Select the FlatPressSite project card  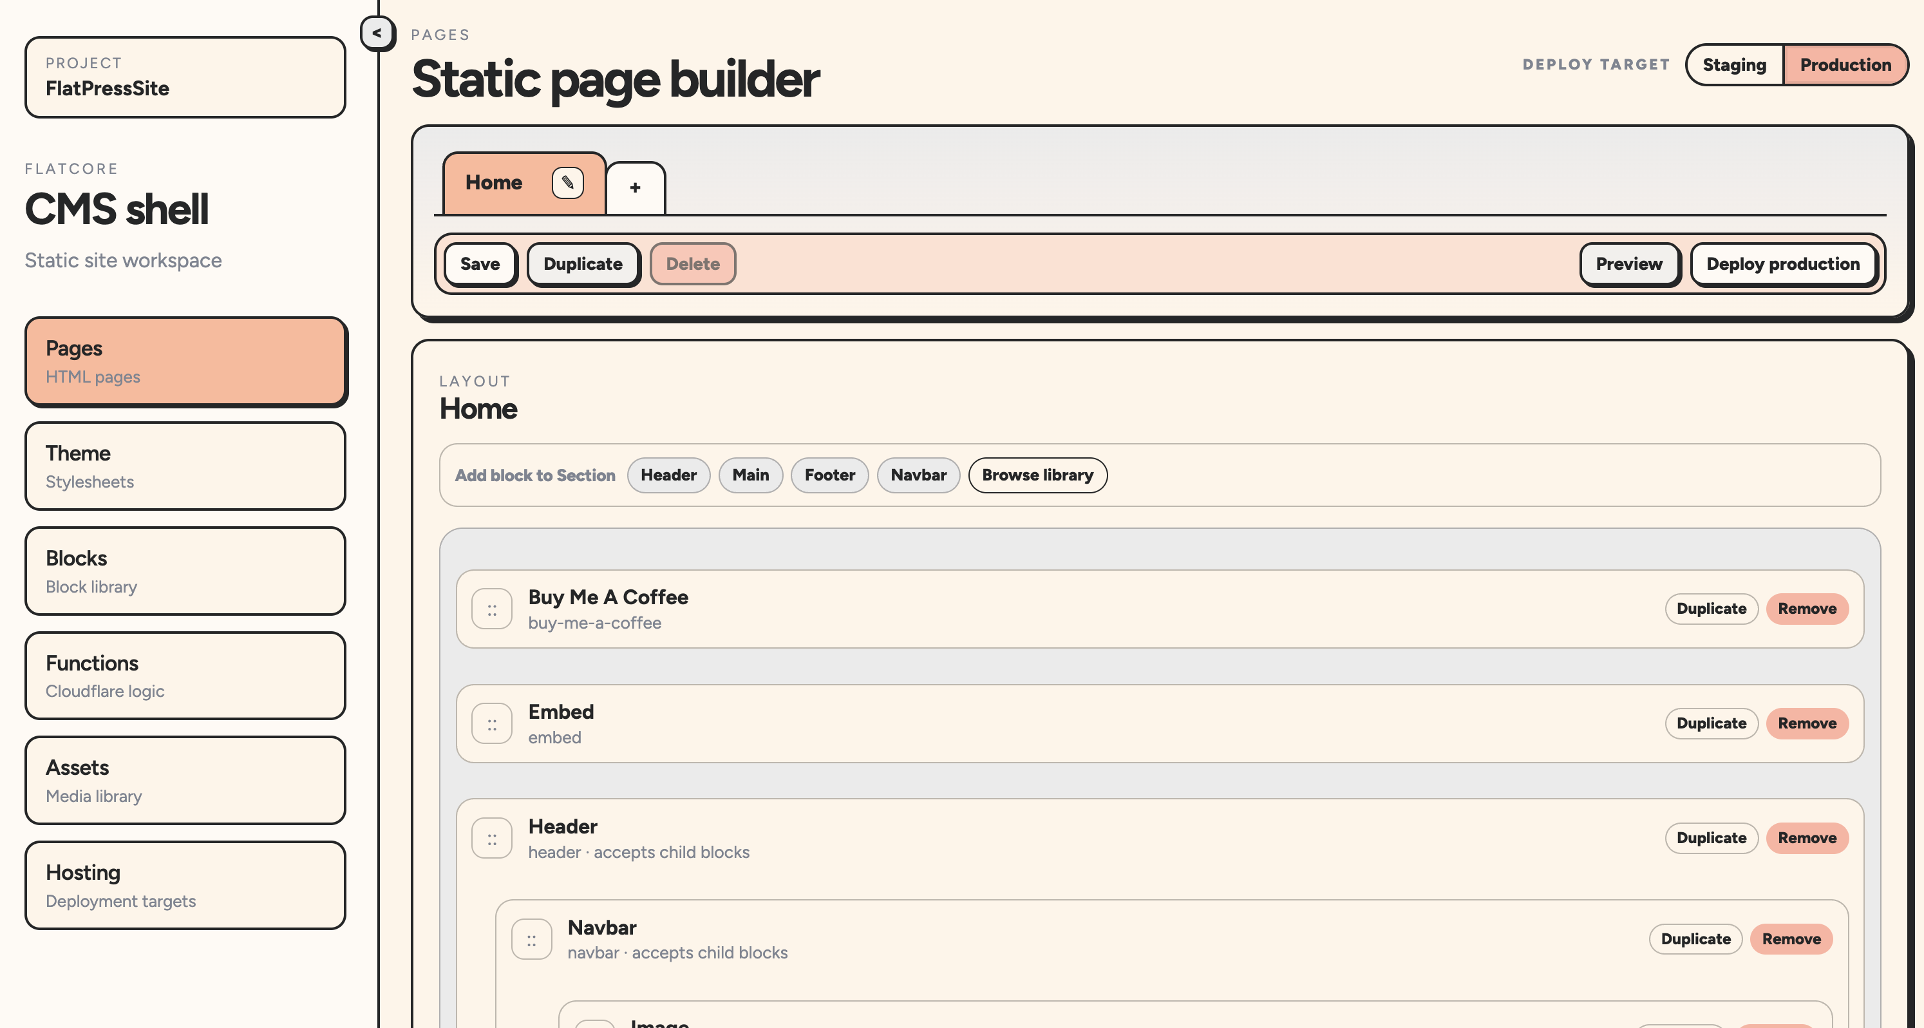[x=185, y=78]
